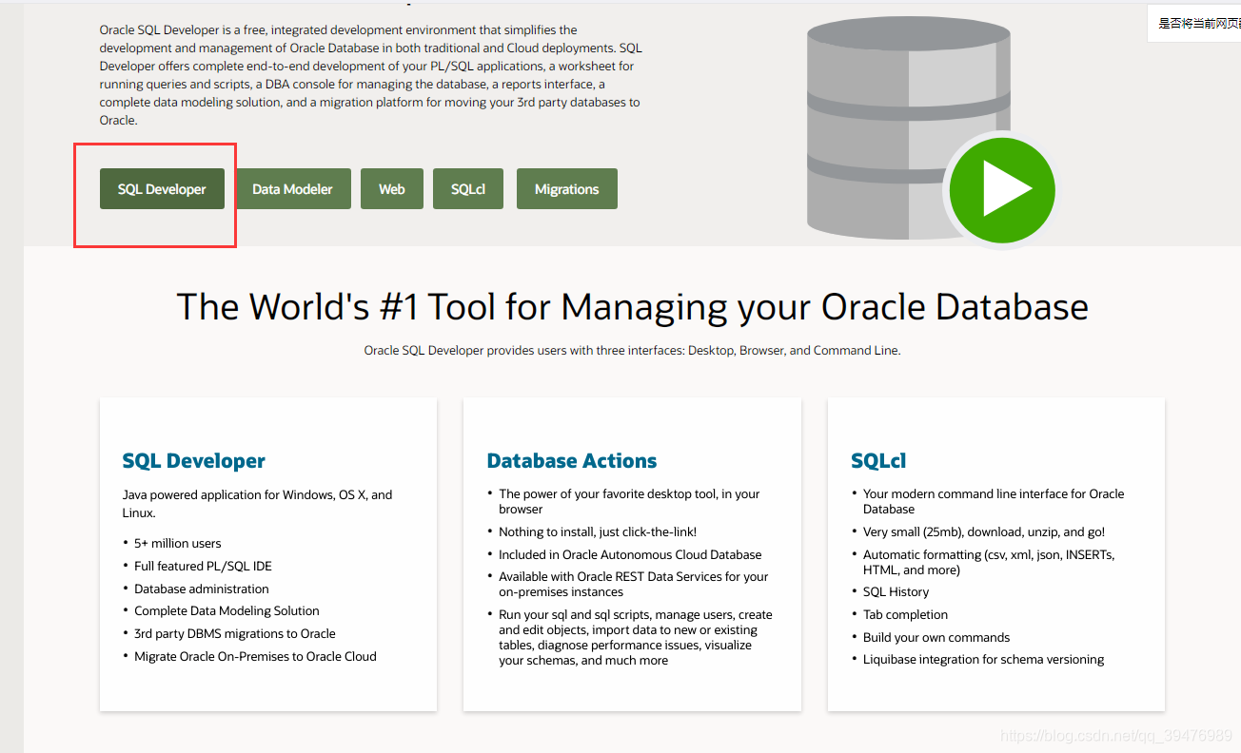Click the "5+ million users" bullet
Viewport: 1241px width, 753px height.
pos(178,543)
